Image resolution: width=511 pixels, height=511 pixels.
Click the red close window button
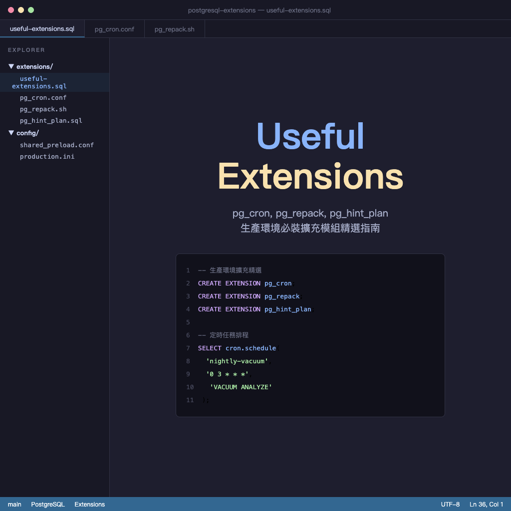(11, 10)
